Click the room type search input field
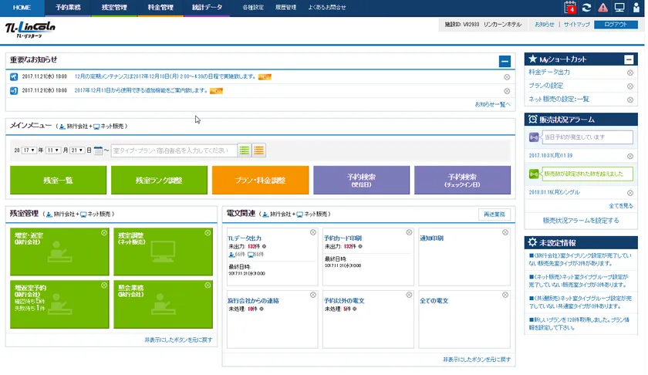 click(174, 150)
